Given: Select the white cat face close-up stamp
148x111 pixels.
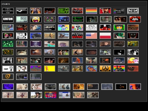Looking at the screenshot, I should click(x=36, y=87).
